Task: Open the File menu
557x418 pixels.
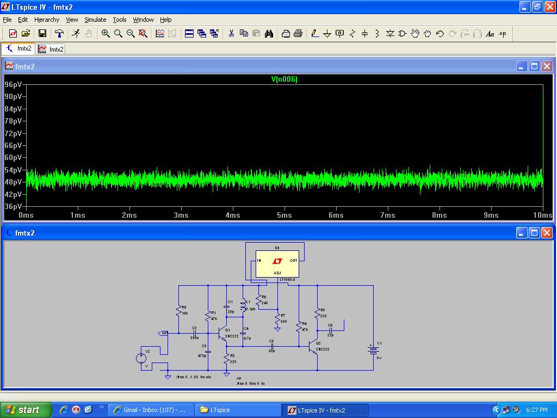Action: pos(7,20)
